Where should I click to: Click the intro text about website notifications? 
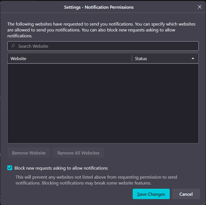coord(101,30)
